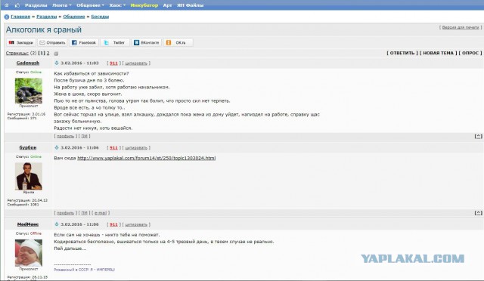Open the Арт section
The height and width of the screenshot is (281, 484).
coord(167,5)
